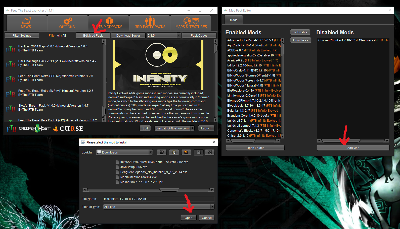Click the file icon beside MediaCreationToolx64.exe

117,177
